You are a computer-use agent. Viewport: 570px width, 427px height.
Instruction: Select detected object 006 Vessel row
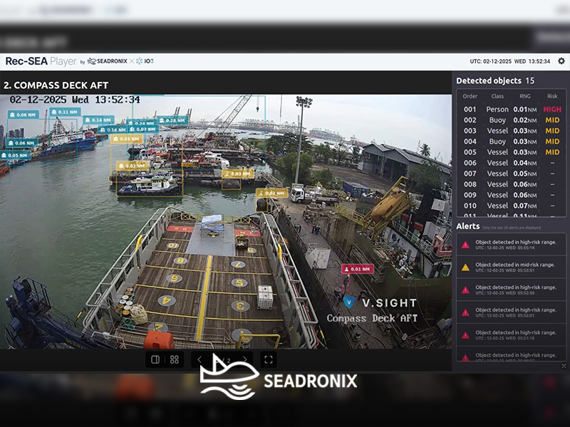coord(512,163)
